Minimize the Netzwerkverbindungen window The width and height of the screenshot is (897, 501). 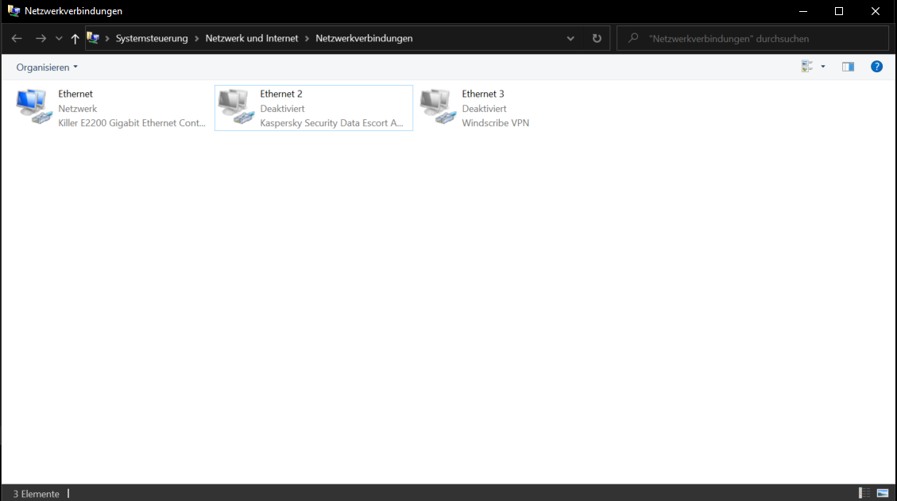(x=803, y=11)
